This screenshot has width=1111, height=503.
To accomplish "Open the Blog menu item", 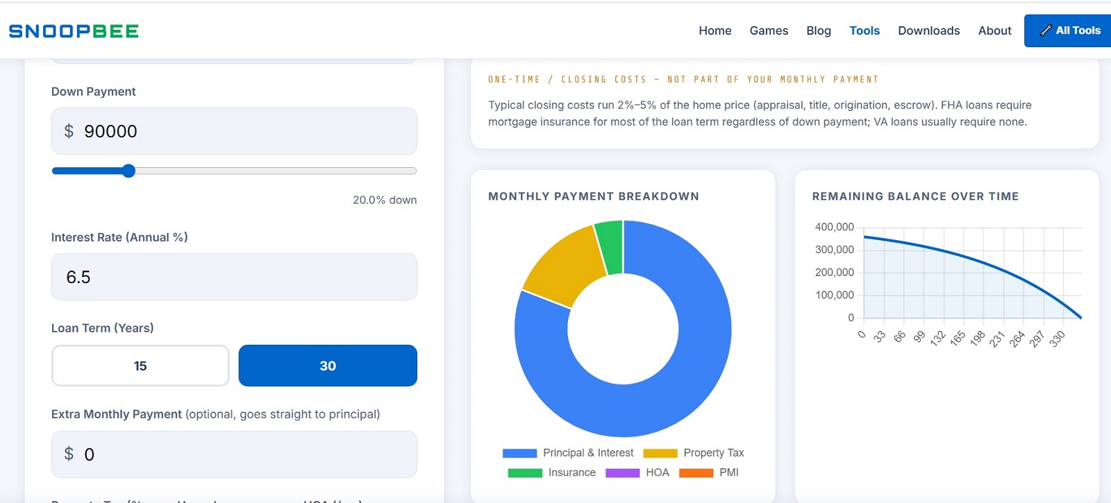I will 819,31.
